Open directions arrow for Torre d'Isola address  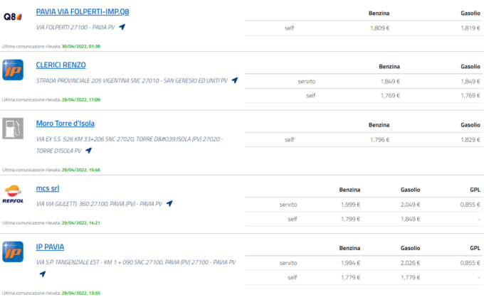88,151
